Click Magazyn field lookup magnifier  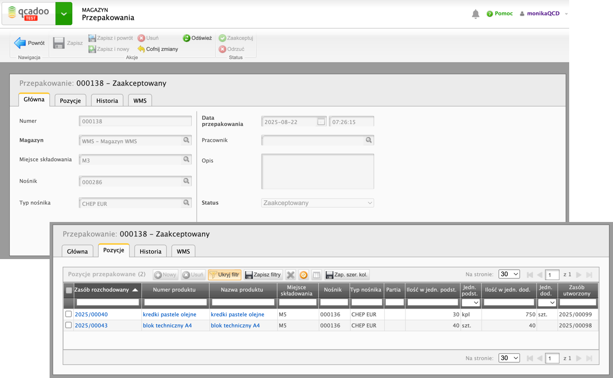pyautogui.click(x=186, y=140)
